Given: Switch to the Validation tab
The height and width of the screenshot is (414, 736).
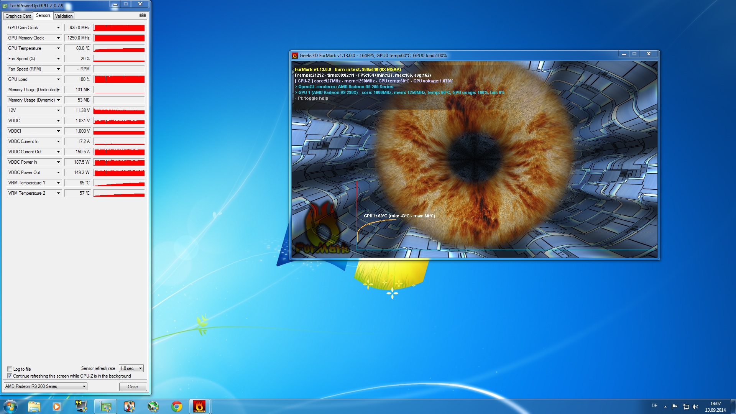Looking at the screenshot, I should [x=64, y=16].
